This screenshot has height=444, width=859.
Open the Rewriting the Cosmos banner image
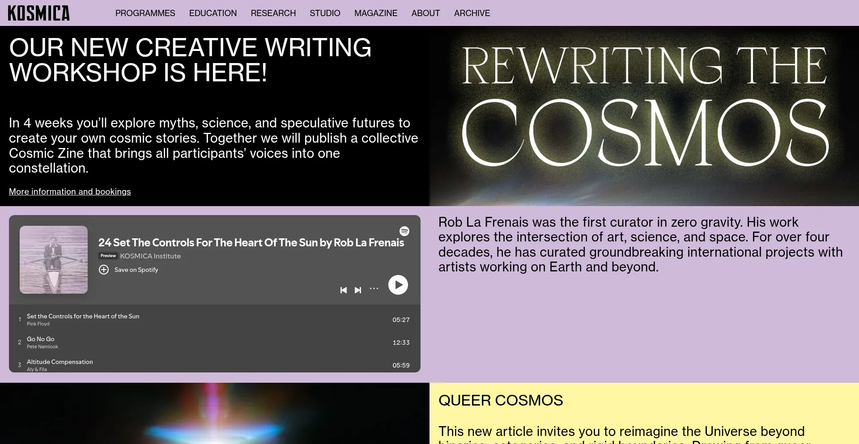644,116
